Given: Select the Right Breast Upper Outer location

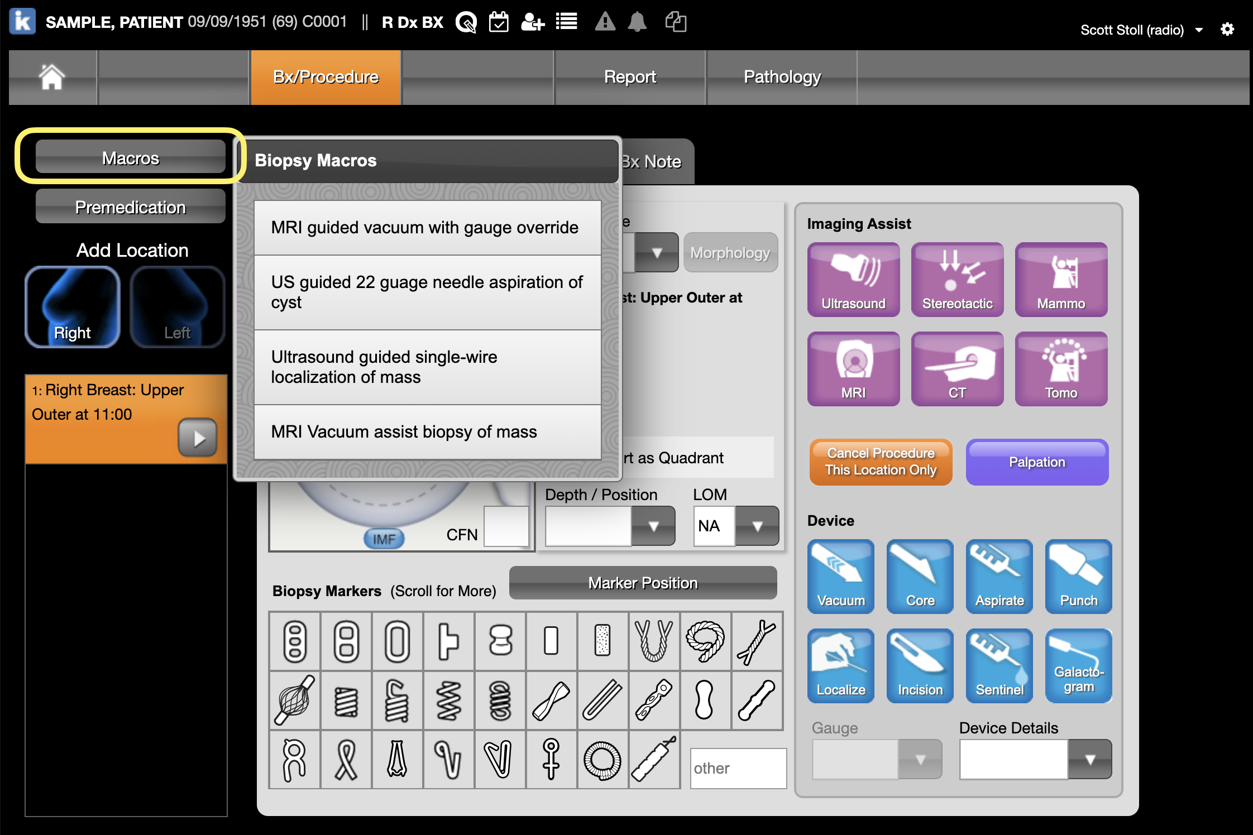Looking at the screenshot, I should point(126,419).
